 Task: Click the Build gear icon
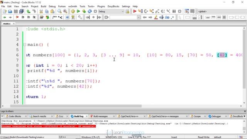pyautogui.click(x=73, y=11)
